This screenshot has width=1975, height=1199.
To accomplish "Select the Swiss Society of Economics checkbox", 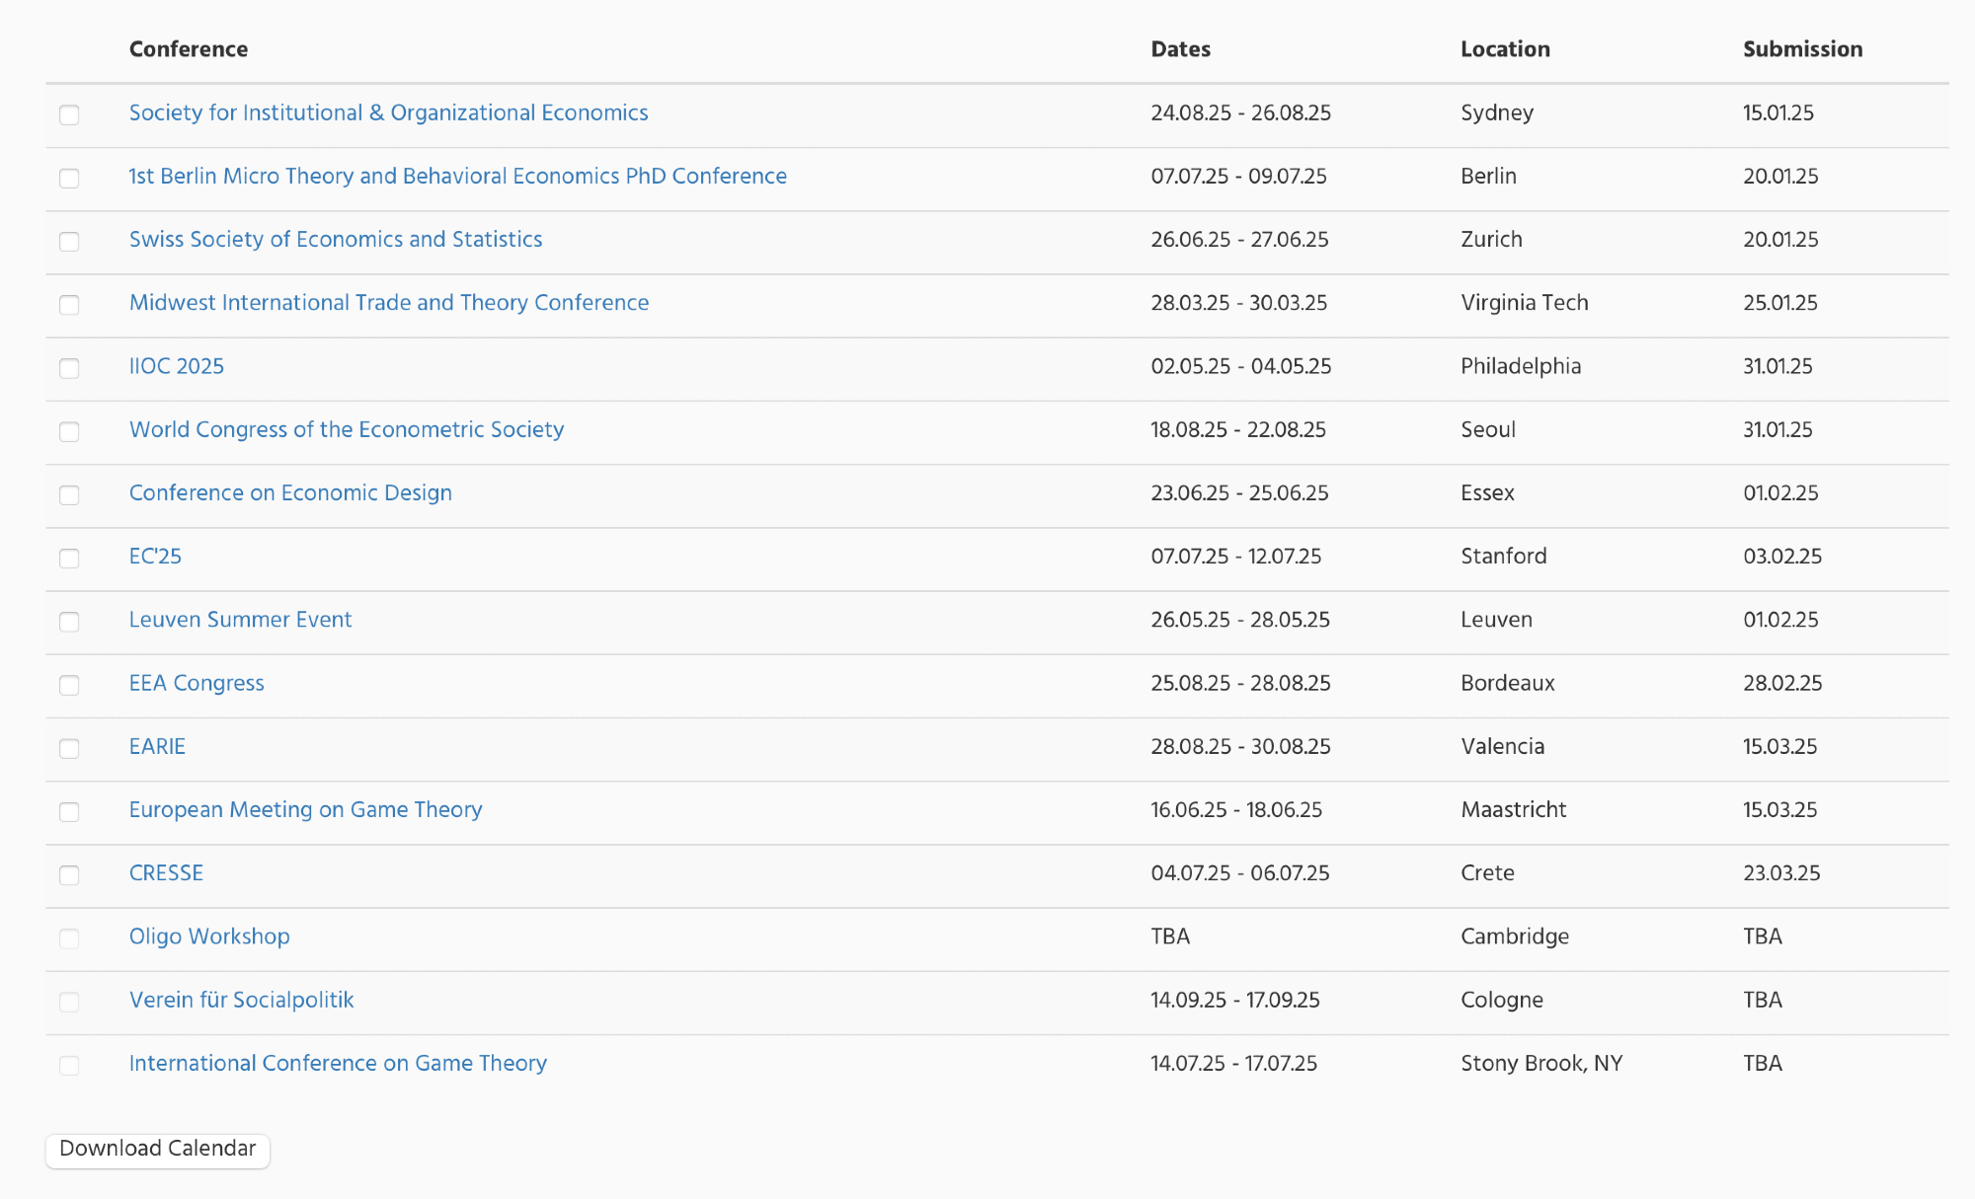I will tap(69, 241).
